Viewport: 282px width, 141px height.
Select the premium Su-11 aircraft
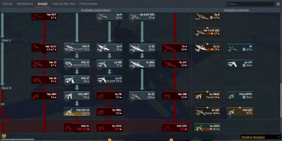pos(207,48)
